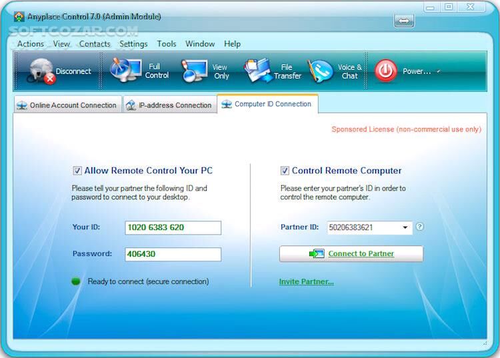Click the Partner ID help question mark
The height and width of the screenshot is (358, 500).
(x=419, y=227)
